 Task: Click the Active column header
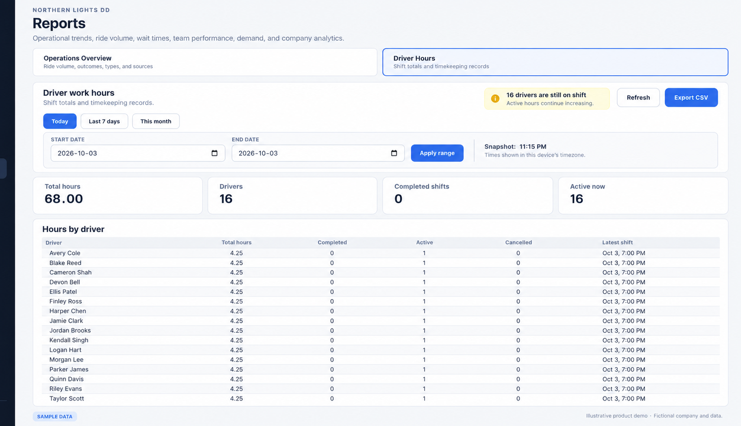(425, 242)
